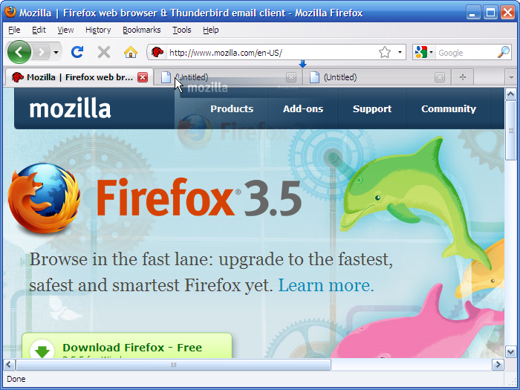
Task: Click the vertical scrollbar down arrow
Action: pyautogui.click(x=511, y=351)
